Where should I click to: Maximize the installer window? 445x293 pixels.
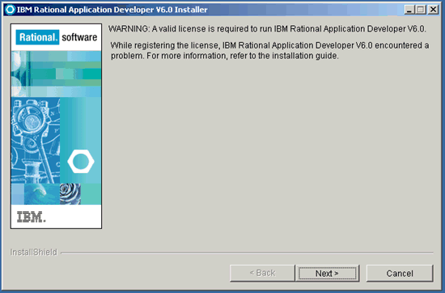[x=421, y=10]
